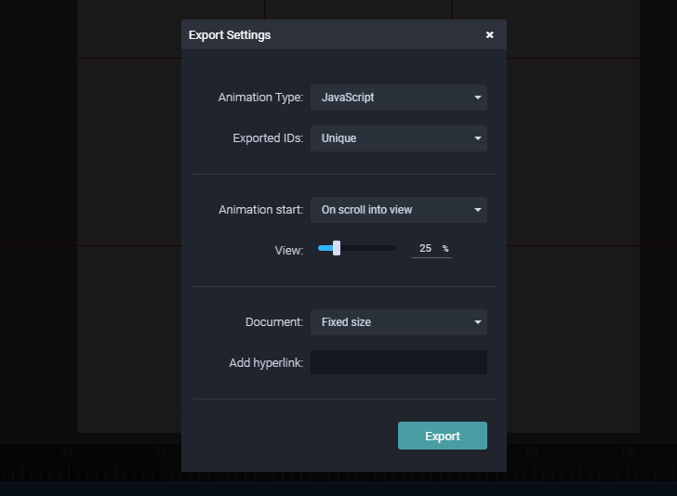Click the Exported IDs label
This screenshot has height=496, width=677.
(268, 138)
